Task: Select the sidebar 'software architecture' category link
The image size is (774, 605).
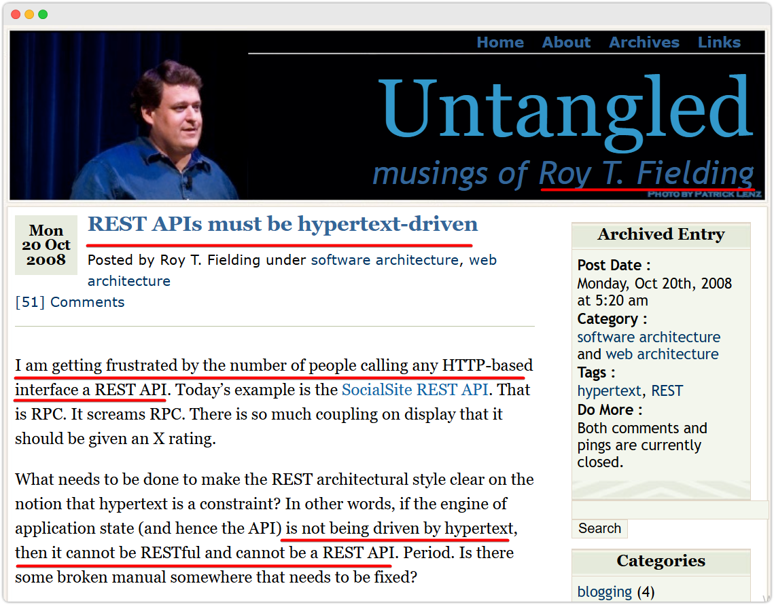Action: click(x=648, y=337)
